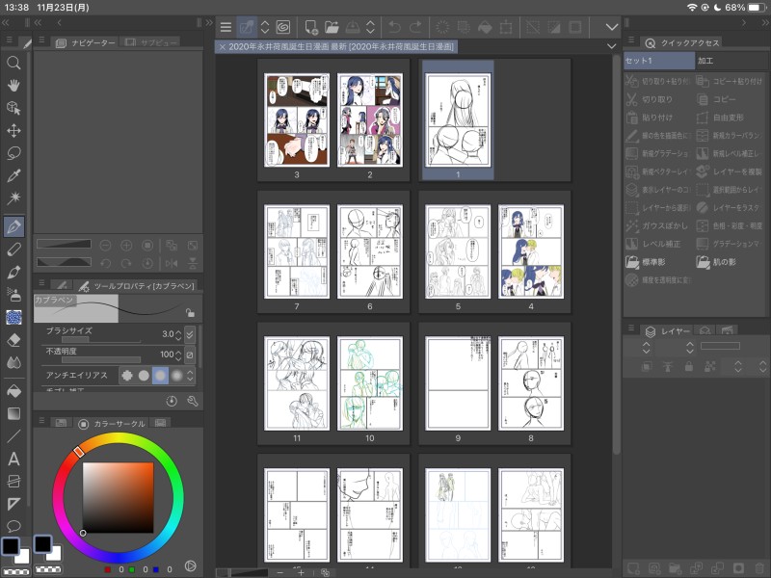Viewport: 771px width, 578px height.
Task: Click ガウスぼかし quick access command
Action: [x=659, y=225]
